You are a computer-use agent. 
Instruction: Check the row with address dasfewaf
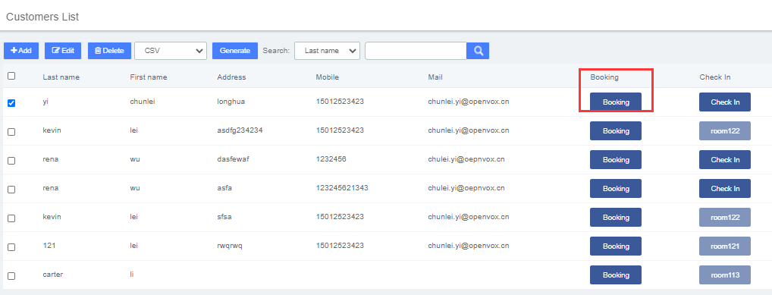coord(12,161)
